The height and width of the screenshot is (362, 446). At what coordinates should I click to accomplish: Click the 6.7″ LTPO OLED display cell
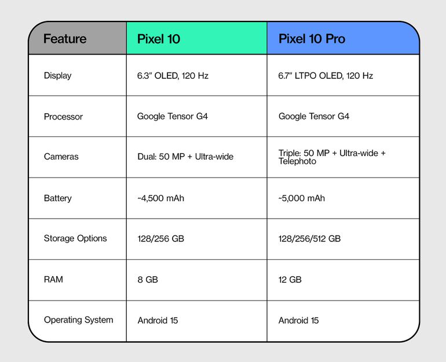pos(326,75)
